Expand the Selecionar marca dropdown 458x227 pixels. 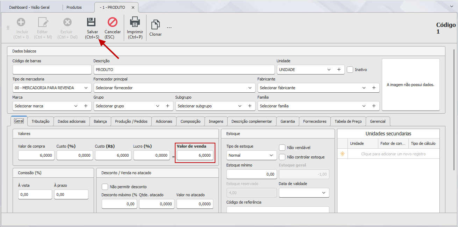point(76,106)
